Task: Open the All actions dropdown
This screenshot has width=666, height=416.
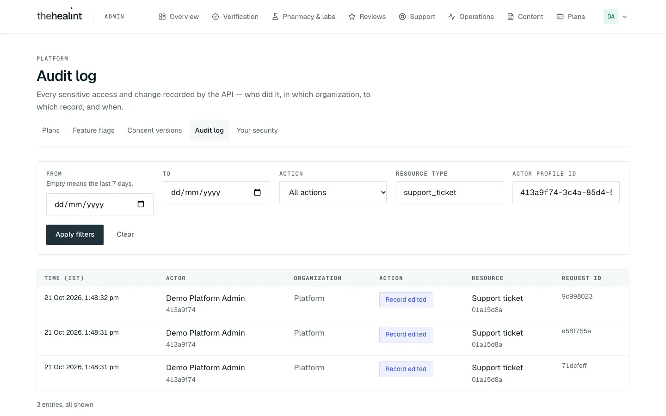Action: (x=333, y=192)
